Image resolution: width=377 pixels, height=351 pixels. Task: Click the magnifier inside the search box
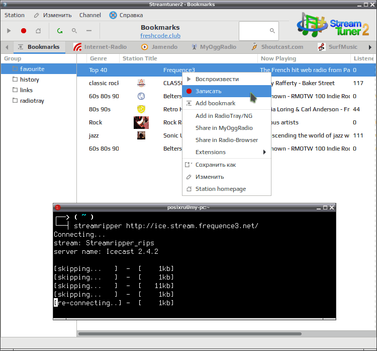click(272, 31)
